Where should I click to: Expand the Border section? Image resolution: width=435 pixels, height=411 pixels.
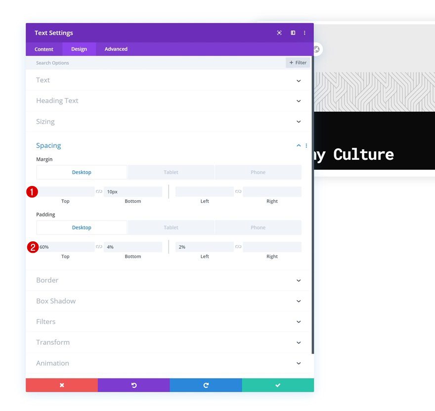169,280
